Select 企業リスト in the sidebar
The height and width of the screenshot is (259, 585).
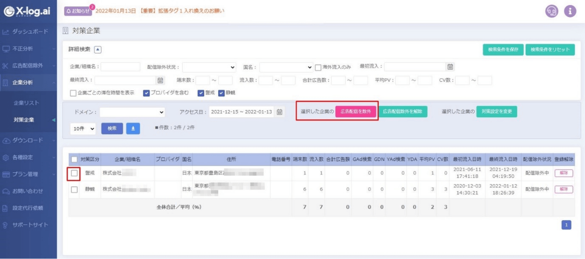26,103
